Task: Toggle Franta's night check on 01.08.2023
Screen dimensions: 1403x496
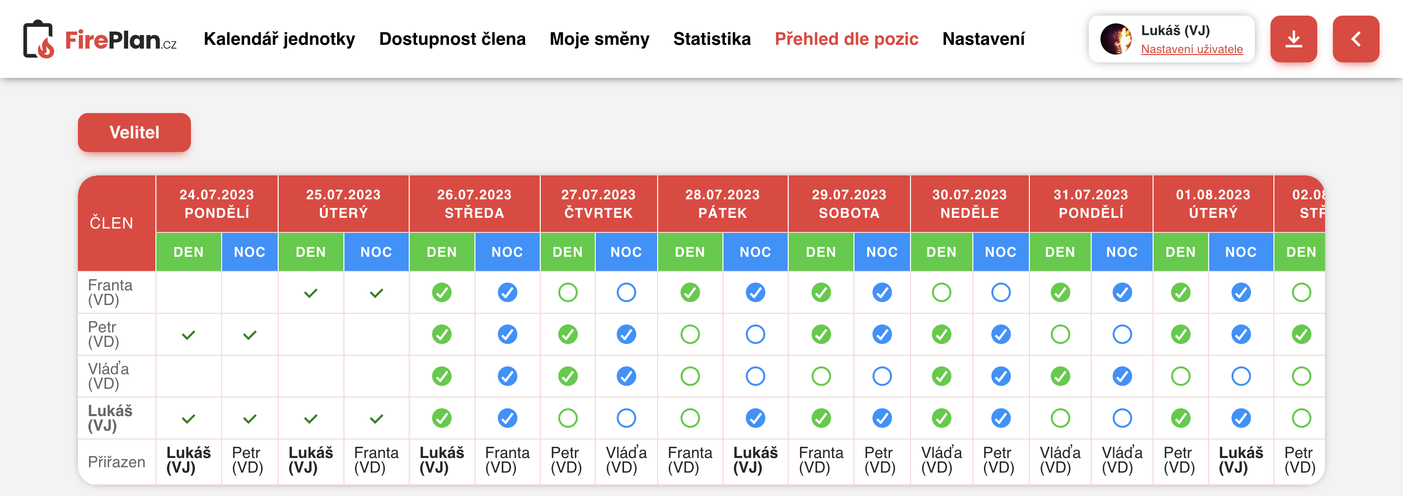Action: tap(1241, 292)
